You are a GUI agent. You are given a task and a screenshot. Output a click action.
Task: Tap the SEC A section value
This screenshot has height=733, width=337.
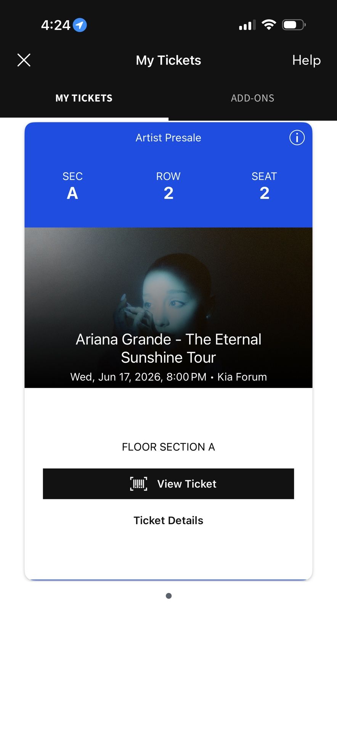(72, 193)
